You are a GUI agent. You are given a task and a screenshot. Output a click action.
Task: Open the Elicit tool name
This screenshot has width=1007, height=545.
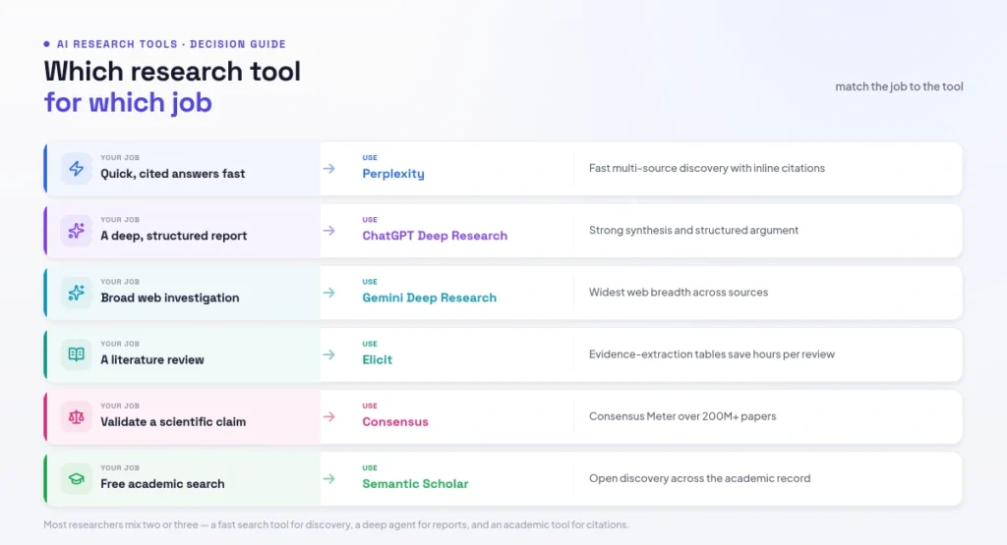tap(377, 359)
